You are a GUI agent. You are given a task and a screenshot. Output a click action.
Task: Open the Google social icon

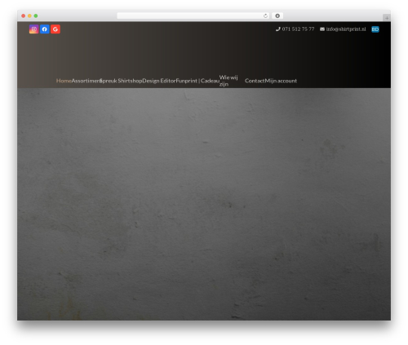(55, 29)
